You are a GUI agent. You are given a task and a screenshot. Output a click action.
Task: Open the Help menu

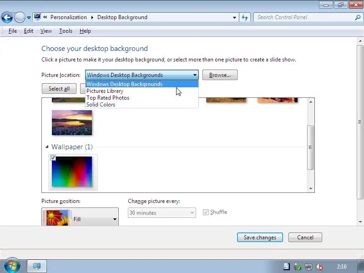click(85, 31)
